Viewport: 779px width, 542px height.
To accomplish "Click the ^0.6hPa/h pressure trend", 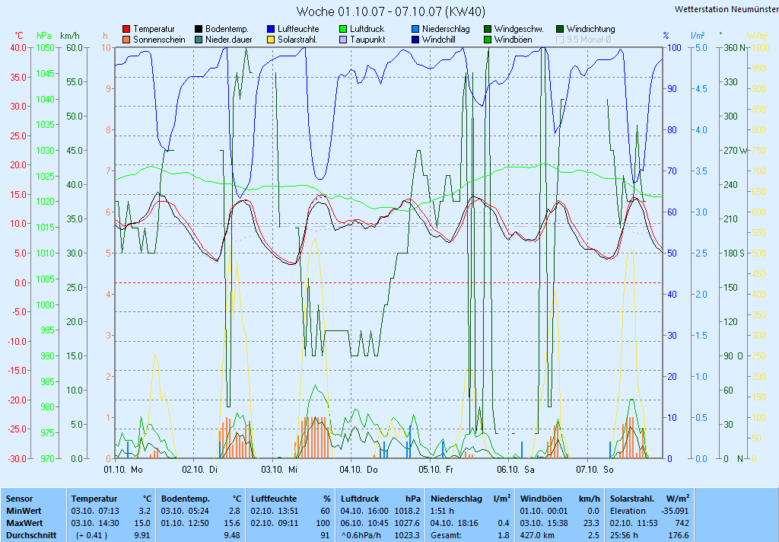I will [361, 536].
